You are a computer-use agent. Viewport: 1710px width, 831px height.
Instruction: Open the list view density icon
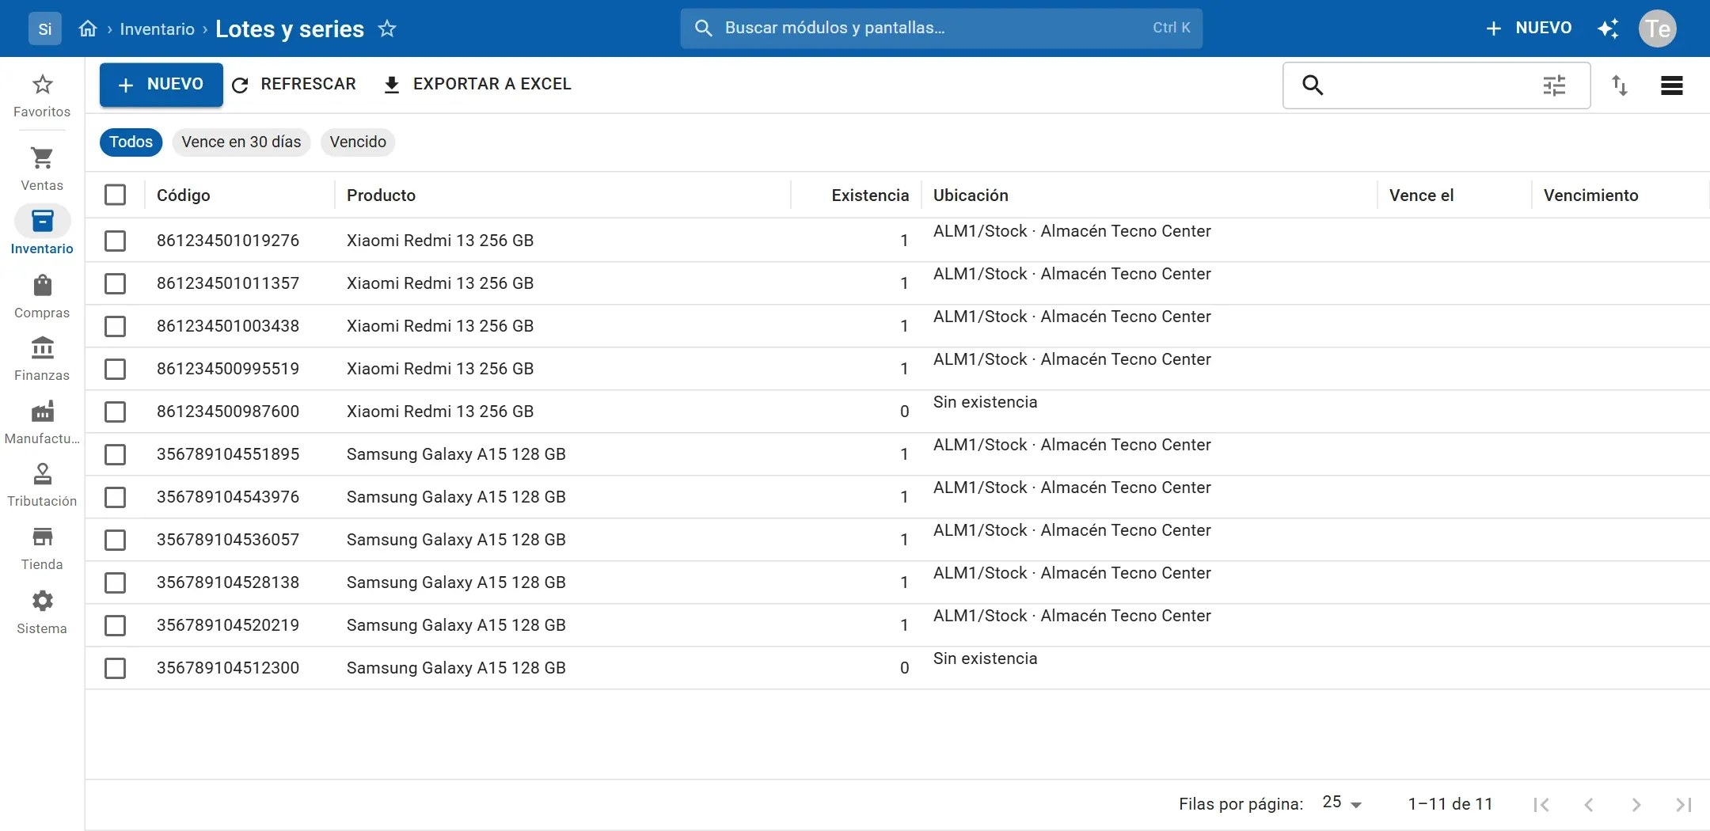coord(1672,85)
